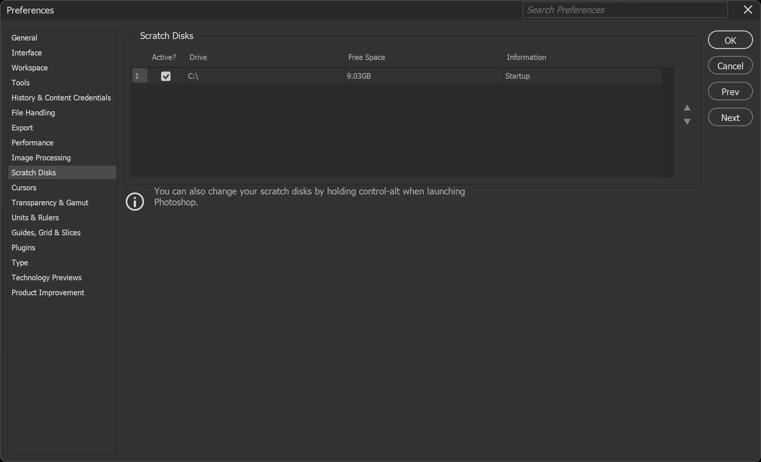Click the move scratch disk up arrow
Image resolution: width=761 pixels, height=462 pixels.
pyautogui.click(x=687, y=108)
